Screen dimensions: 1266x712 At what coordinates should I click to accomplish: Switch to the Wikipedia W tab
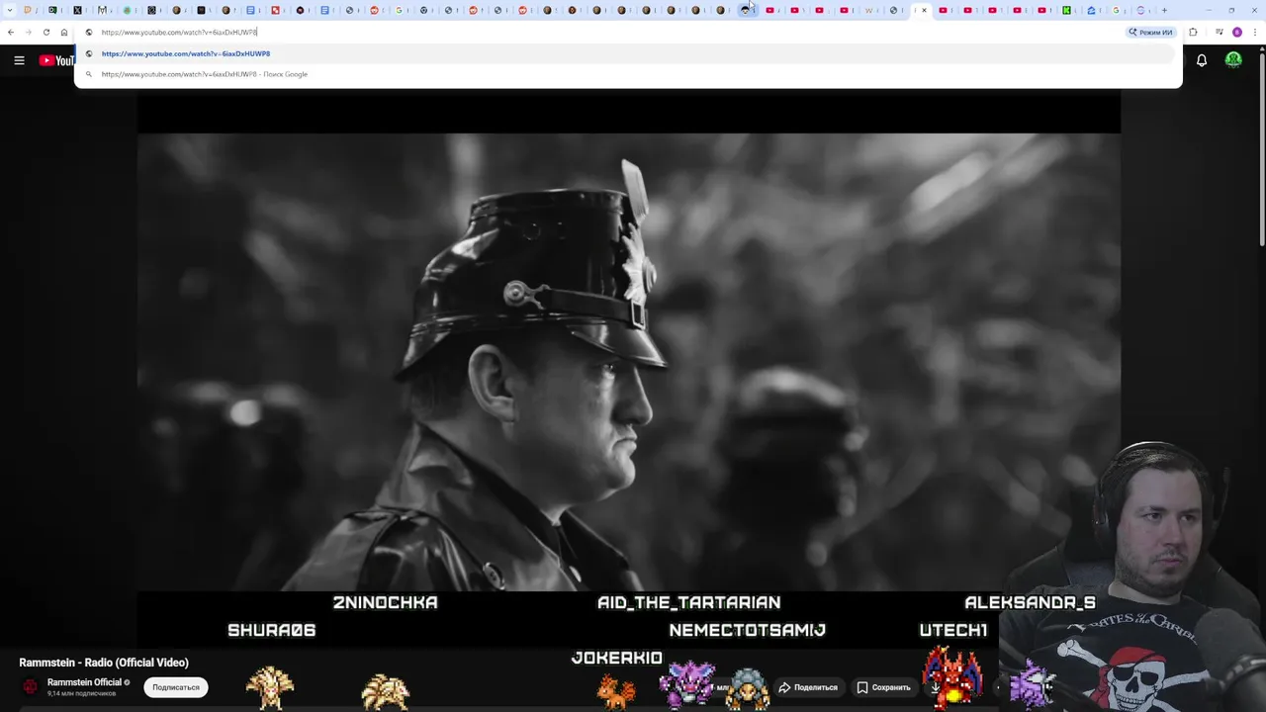click(x=869, y=10)
